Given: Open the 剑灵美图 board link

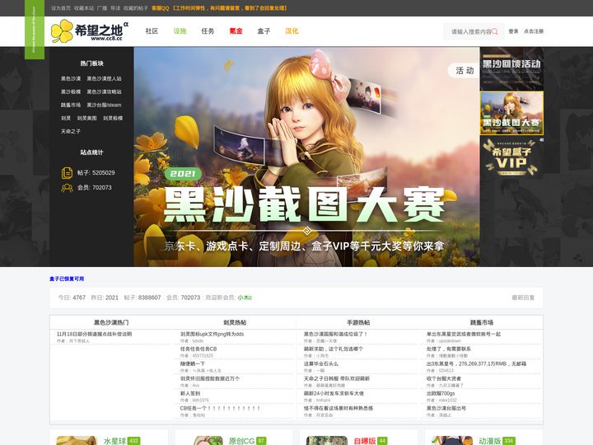Looking at the screenshot, I should pyautogui.click(x=87, y=119).
